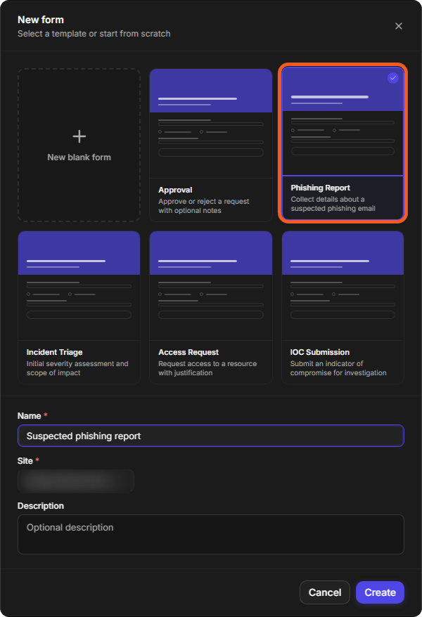Pick the IOC Submission template
Image resolution: width=422 pixels, height=617 pixels.
(x=343, y=307)
